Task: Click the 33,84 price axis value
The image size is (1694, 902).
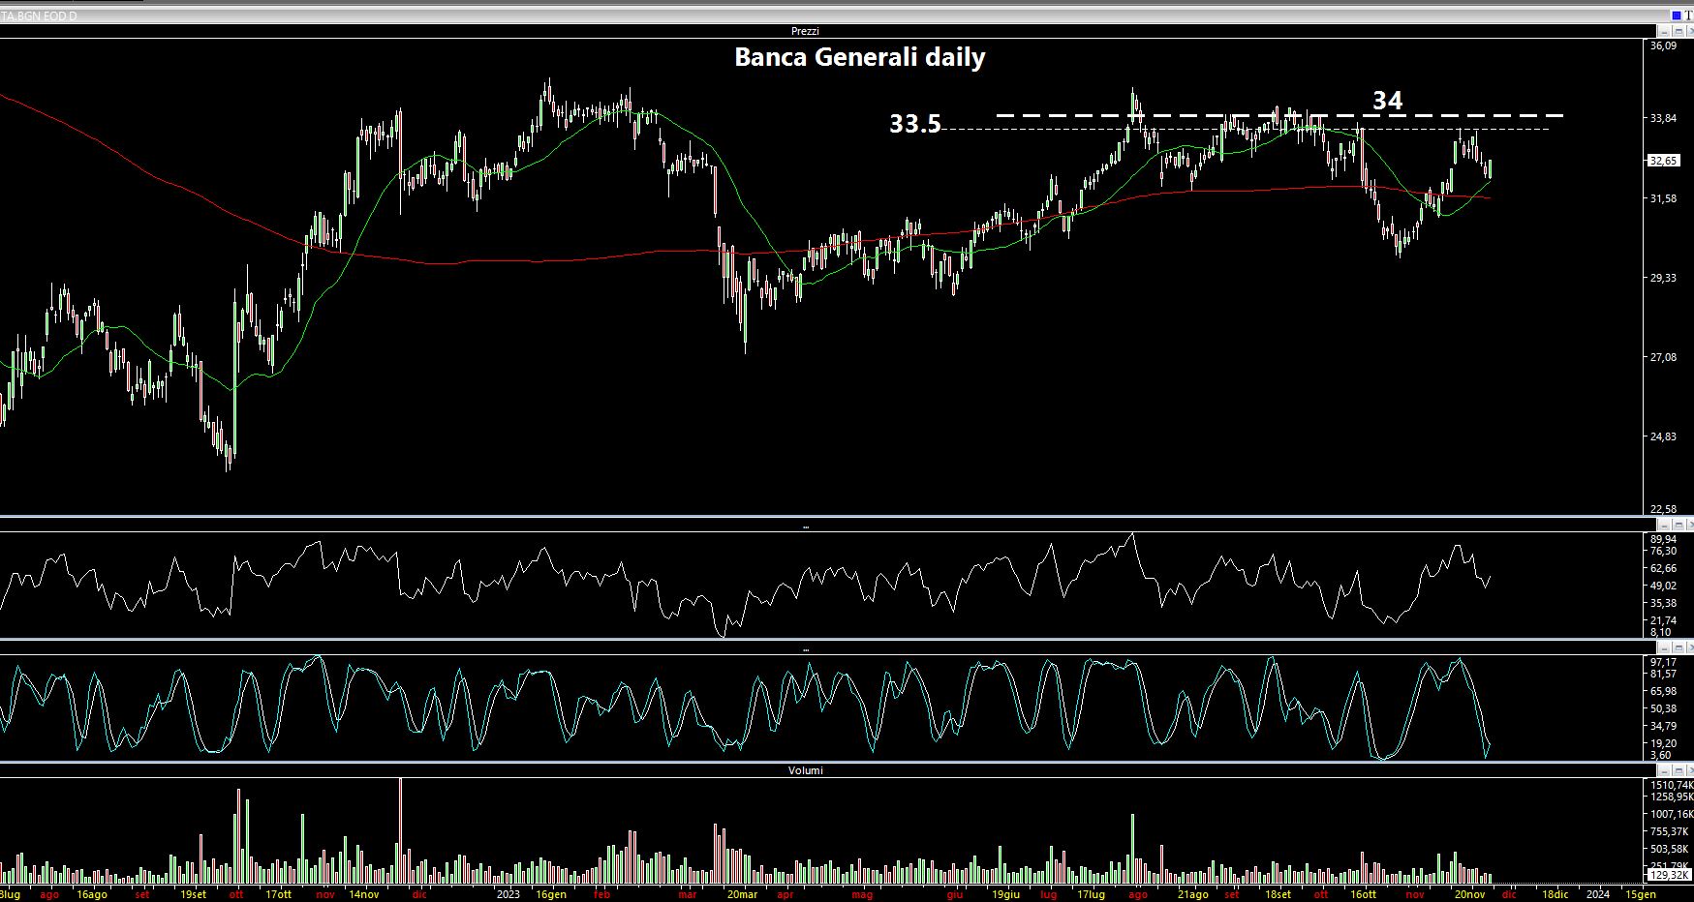Action: click(1663, 119)
